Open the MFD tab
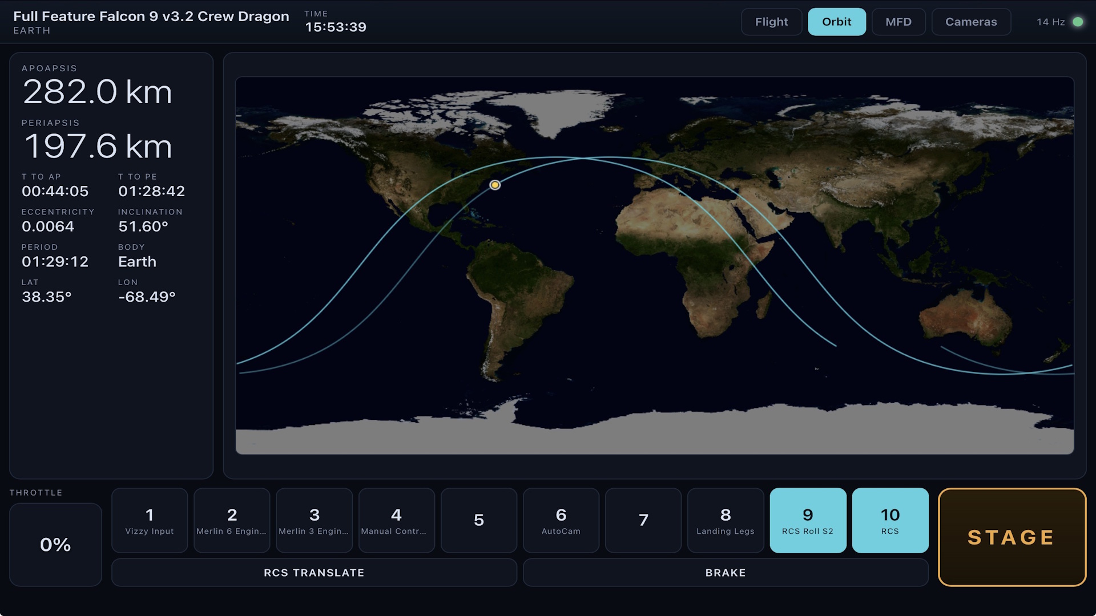Viewport: 1096px width, 616px height. click(x=898, y=22)
